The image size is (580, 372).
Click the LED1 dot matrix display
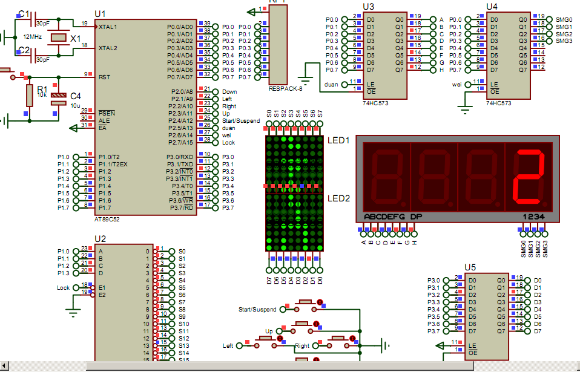pos(294,164)
